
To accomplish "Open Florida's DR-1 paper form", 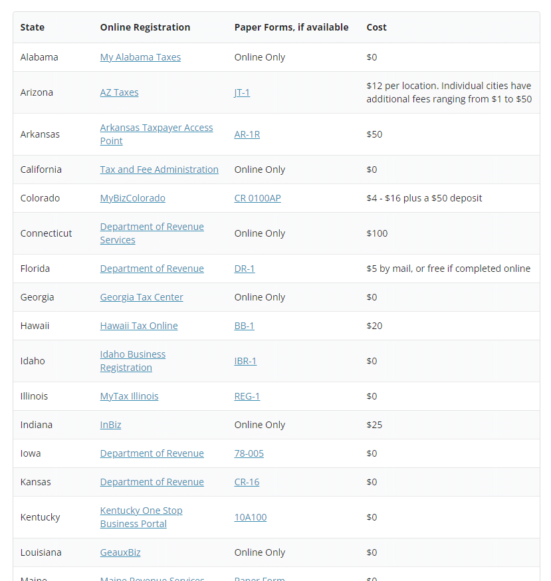I will click(244, 269).
